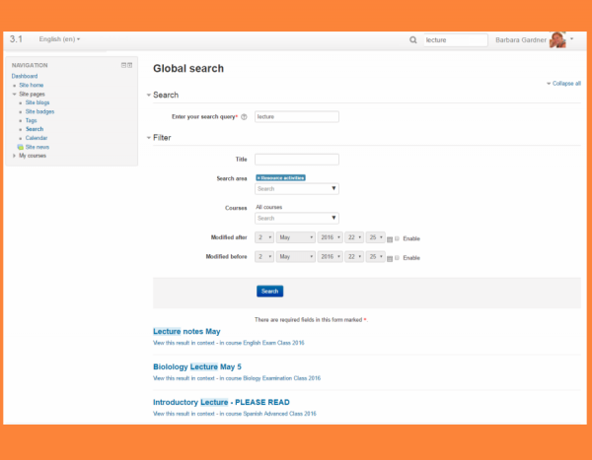Enable the Modified after filter
This screenshot has width=592, height=460.
point(398,238)
